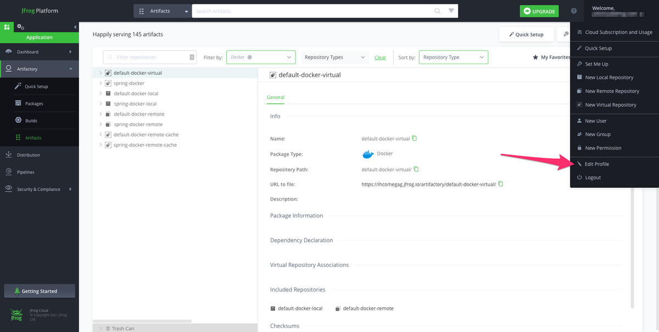
Task: Click the Quick Setup button near the top
Action: click(x=526, y=34)
